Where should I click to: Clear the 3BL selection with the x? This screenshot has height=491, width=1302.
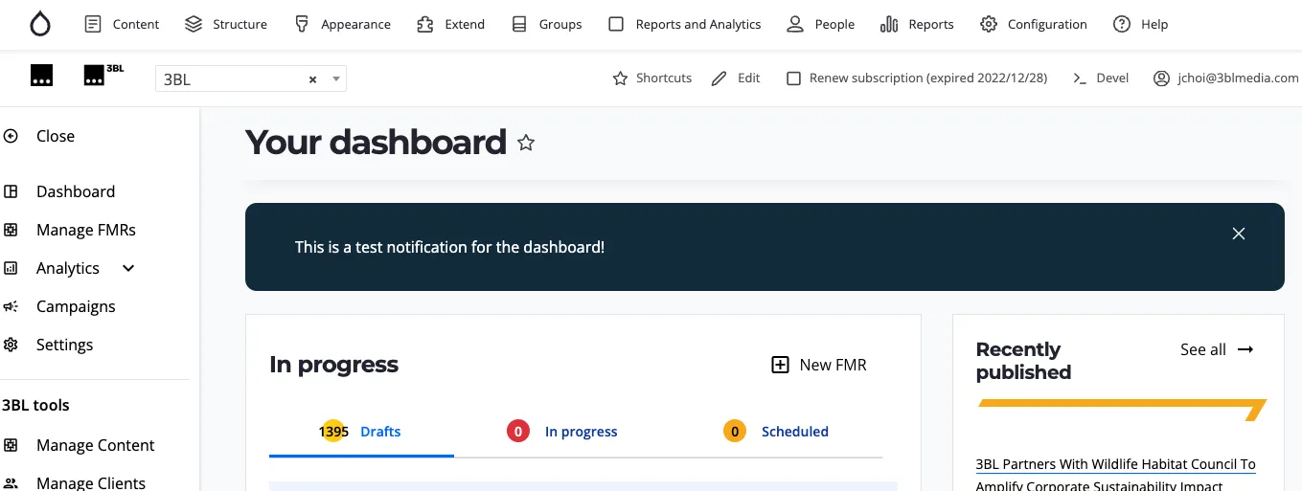[x=312, y=79]
